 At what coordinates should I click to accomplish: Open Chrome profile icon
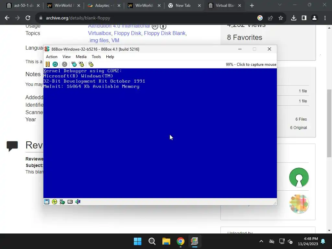314,18
